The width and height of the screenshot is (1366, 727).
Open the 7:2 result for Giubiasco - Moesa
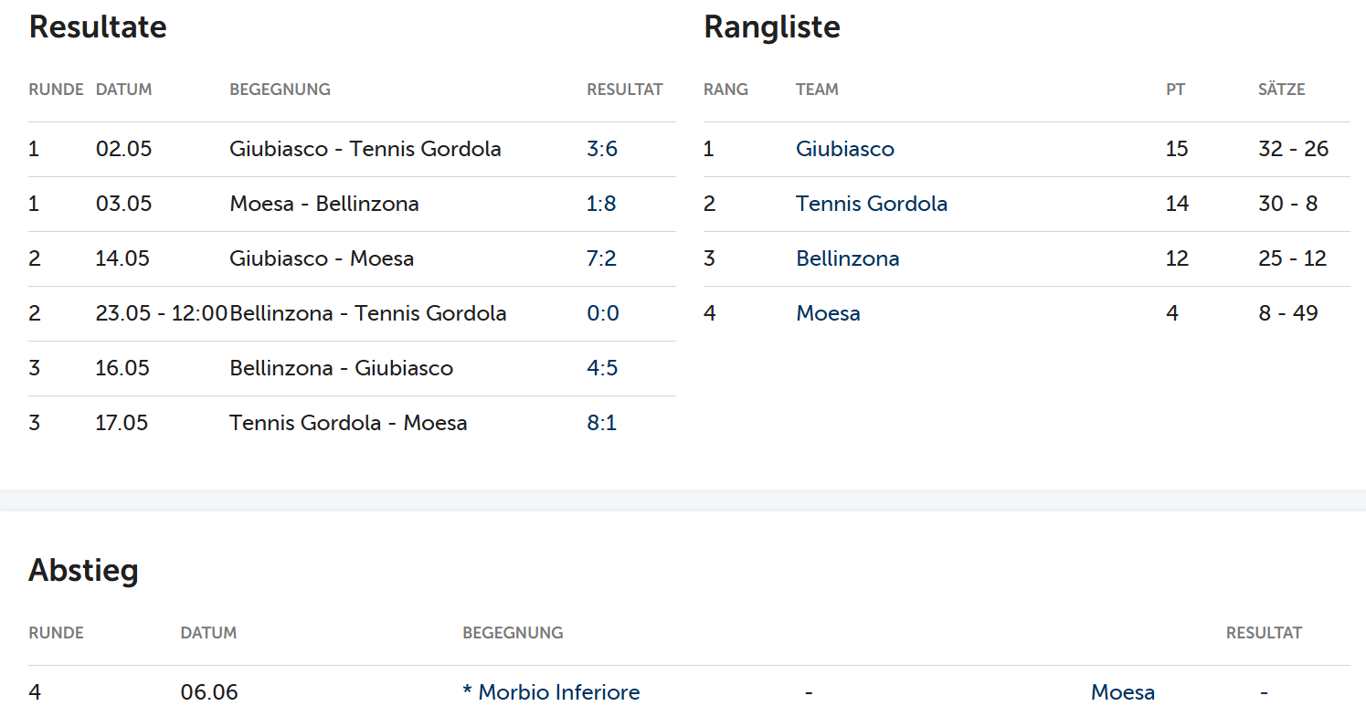click(x=601, y=258)
